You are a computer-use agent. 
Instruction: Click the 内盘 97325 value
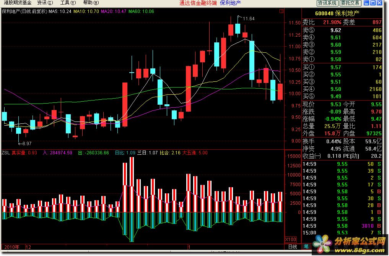click(374, 134)
